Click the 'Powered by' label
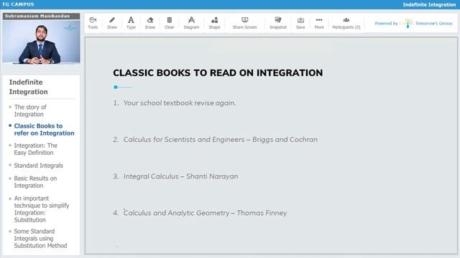The width and height of the screenshot is (460, 258). pyautogui.click(x=386, y=24)
